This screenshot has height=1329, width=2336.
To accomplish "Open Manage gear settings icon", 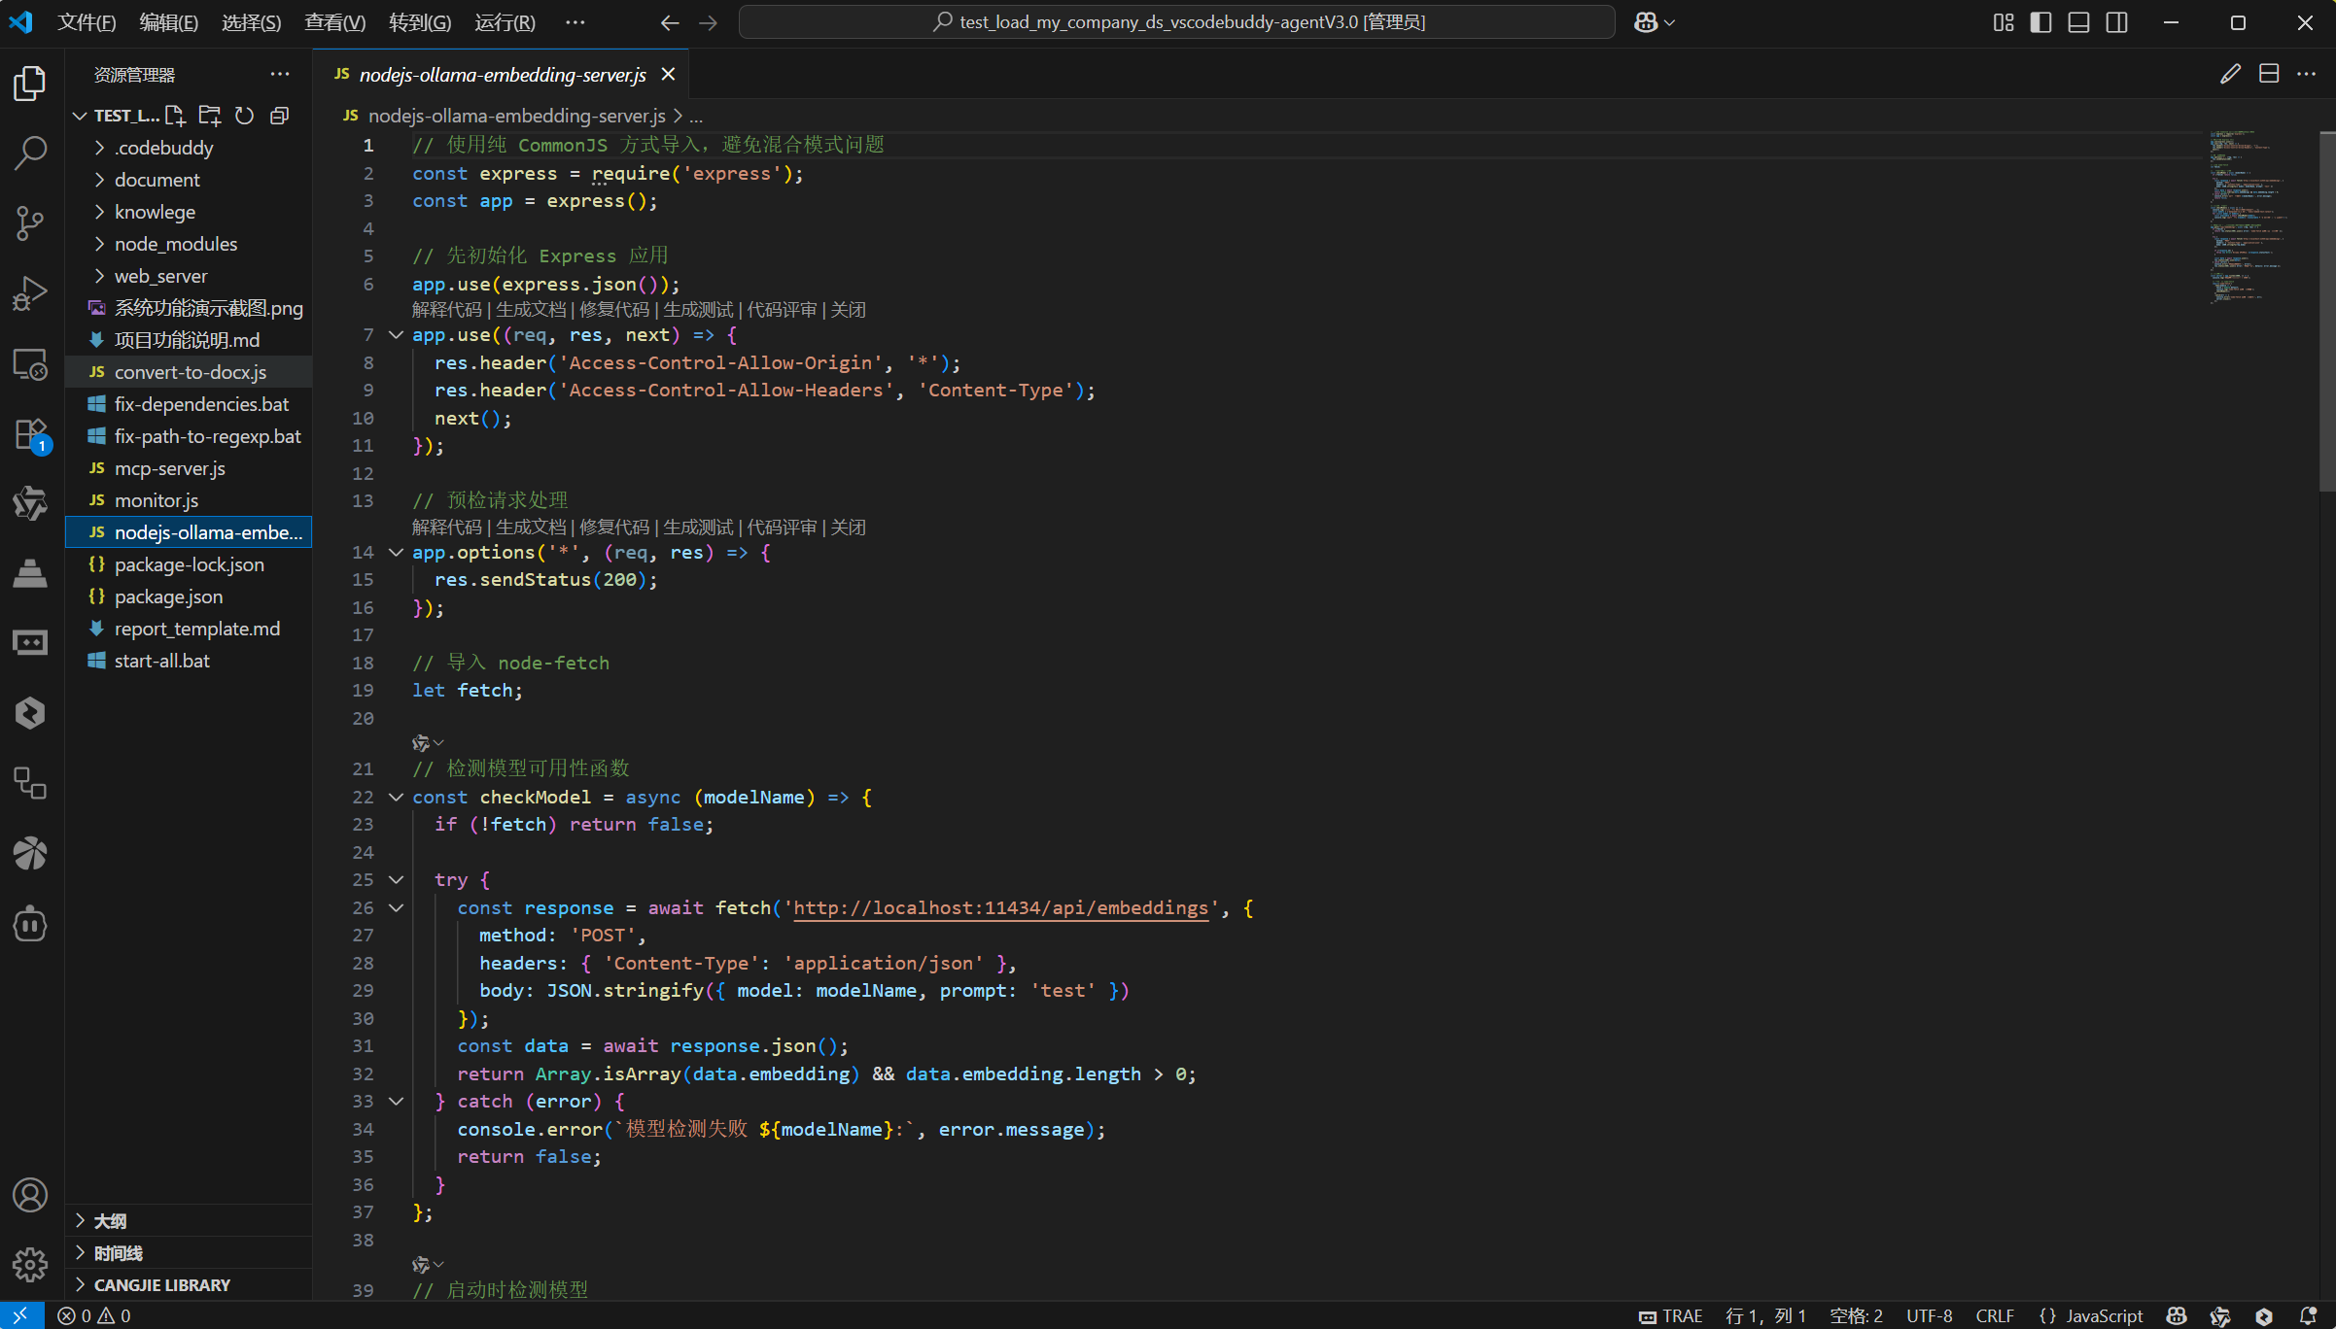I will pyautogui.click(x=30, y=1264).
